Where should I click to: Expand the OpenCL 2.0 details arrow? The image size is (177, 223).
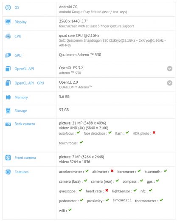click(x=170, y=83)
